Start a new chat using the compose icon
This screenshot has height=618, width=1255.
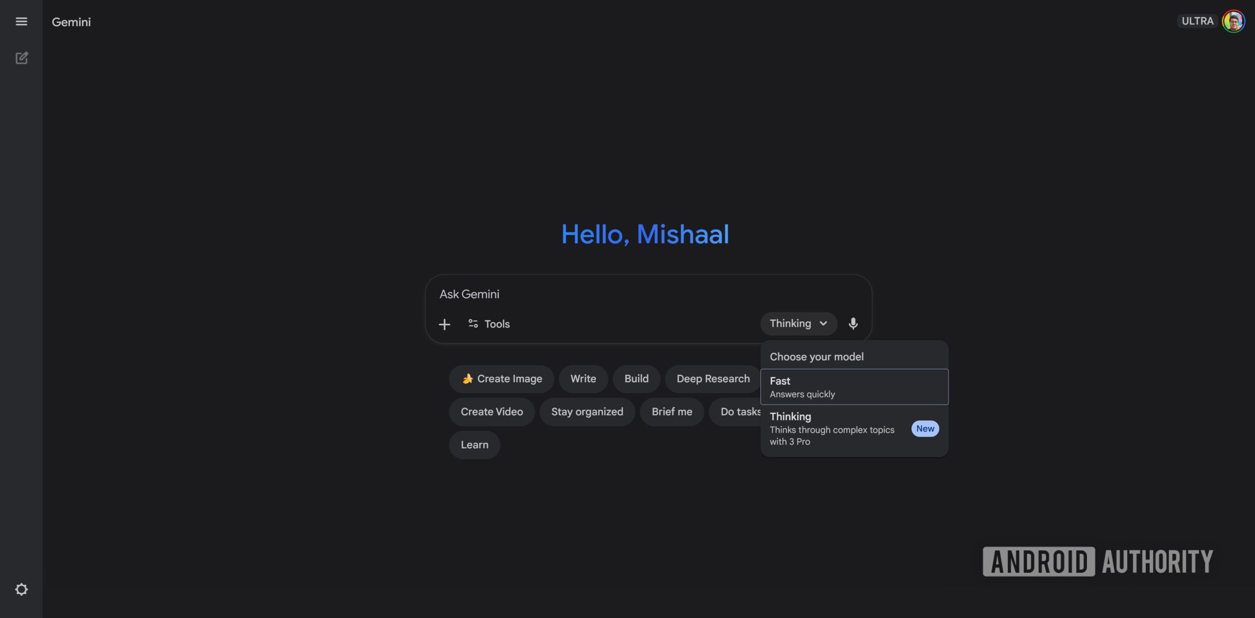[x=22, y=57]
